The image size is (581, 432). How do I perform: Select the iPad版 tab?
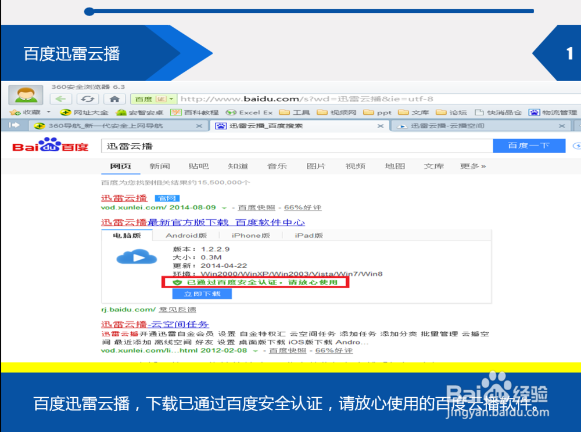(x=309, y=235)
